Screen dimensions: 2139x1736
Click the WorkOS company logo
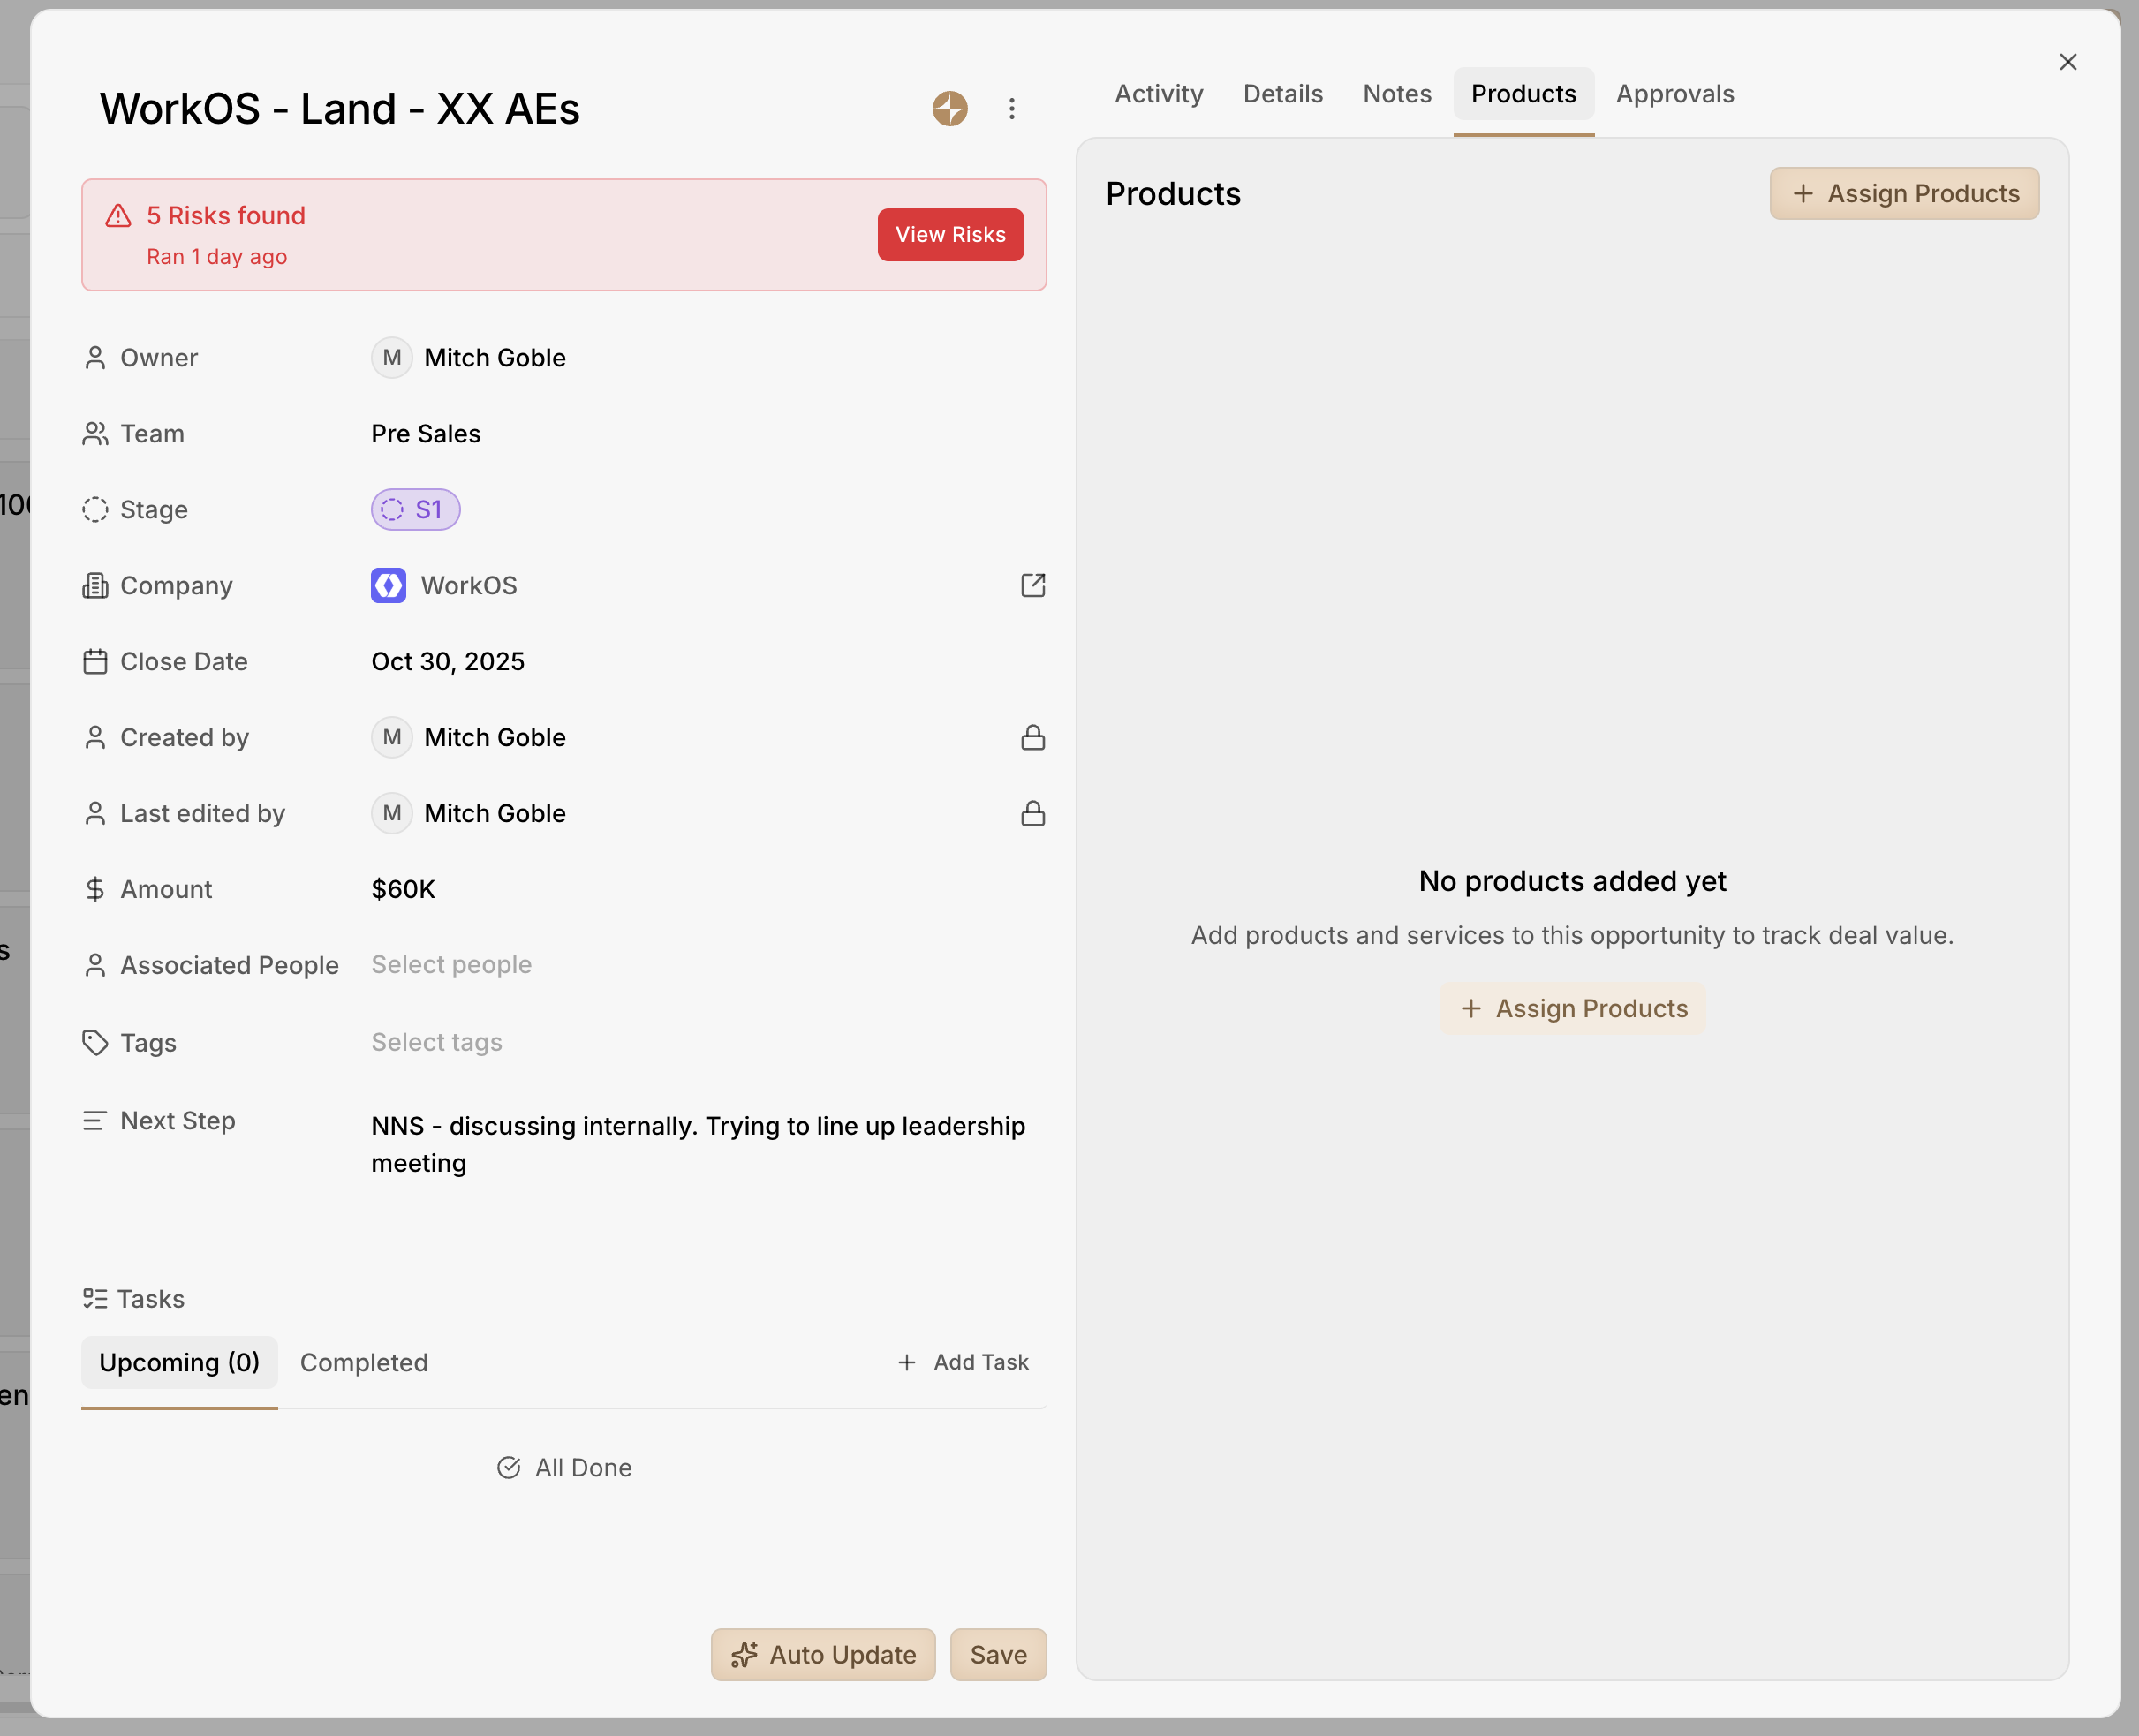[388, 585]
